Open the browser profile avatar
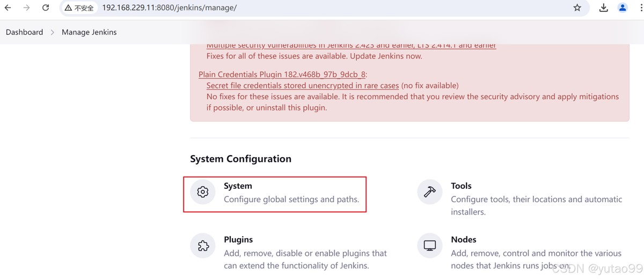 623,8
